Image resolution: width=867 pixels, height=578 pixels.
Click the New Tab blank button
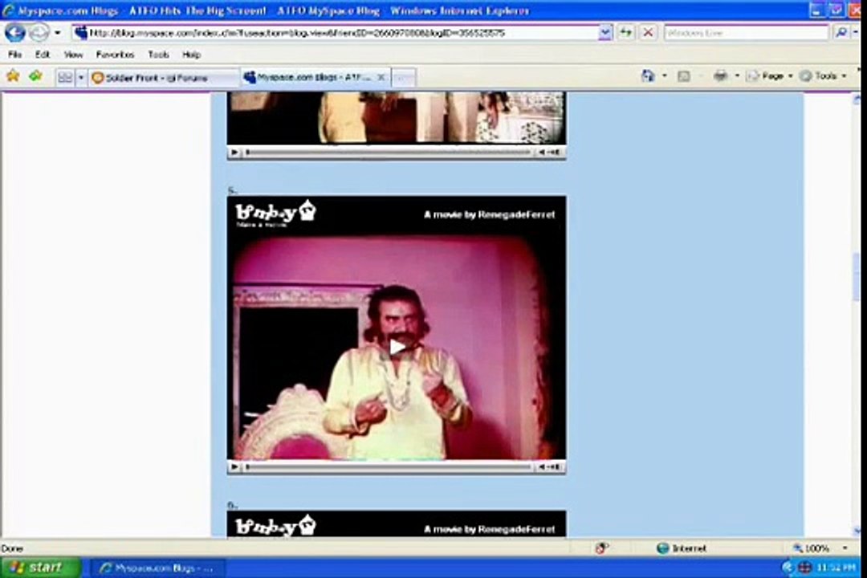(x=404, y=77)
